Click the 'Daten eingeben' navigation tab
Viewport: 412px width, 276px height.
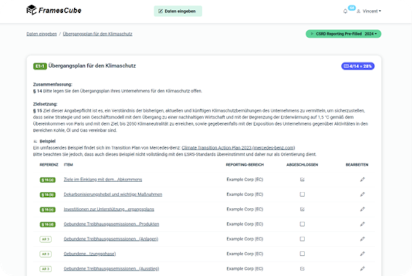click(177, 11)
